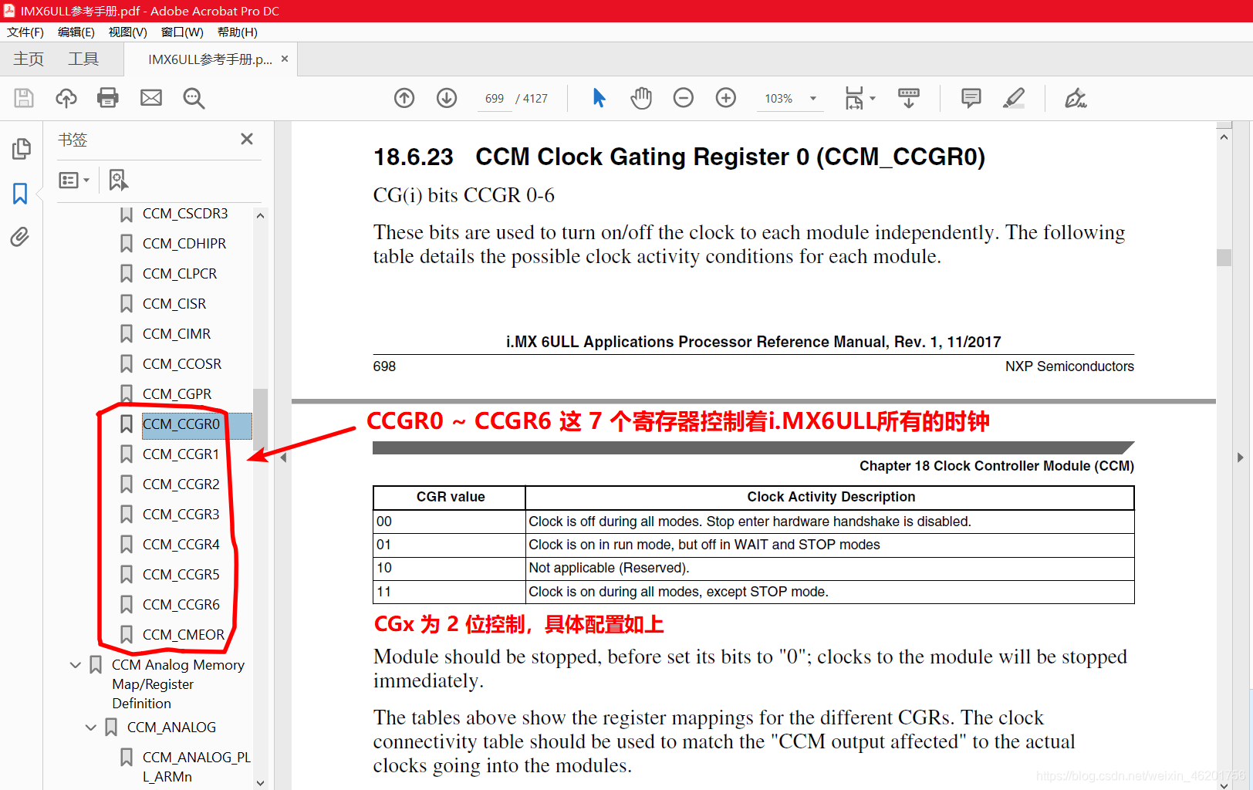Viewport: 1253px width, 790px height.
Task: Add a comment note icon
Action: tap(971, 98)
